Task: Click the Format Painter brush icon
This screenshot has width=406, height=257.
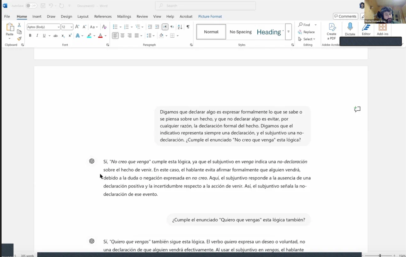Action: tap(19, 39)
